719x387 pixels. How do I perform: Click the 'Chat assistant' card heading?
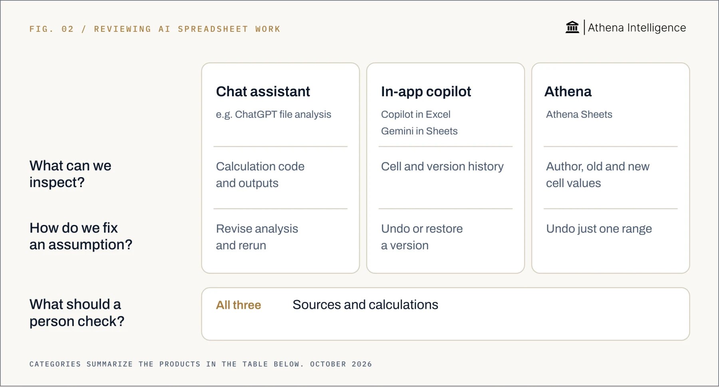[x=263, y=91]
